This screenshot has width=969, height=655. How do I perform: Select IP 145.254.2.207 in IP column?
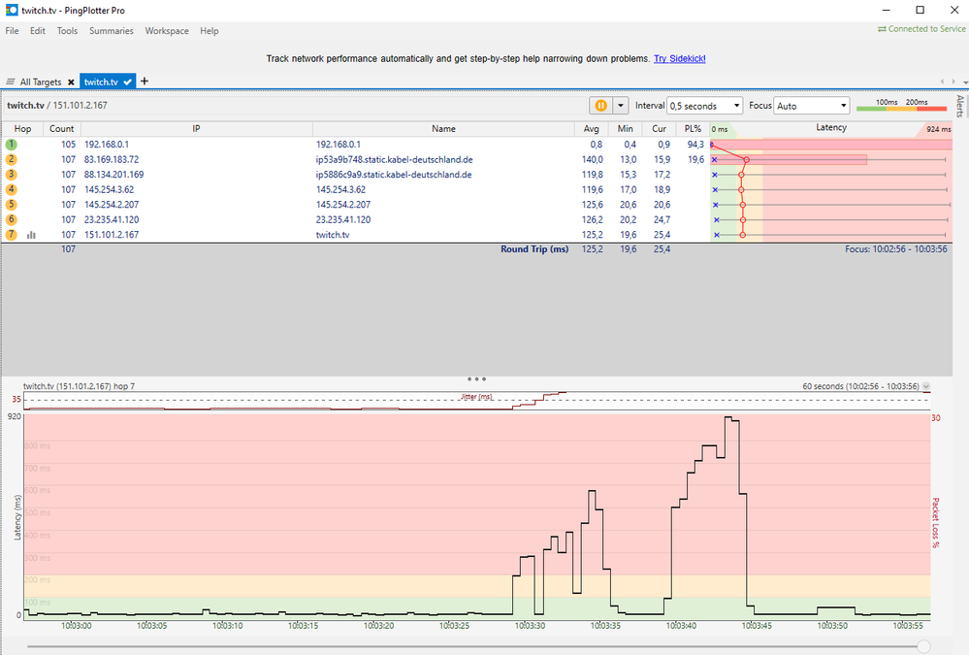pos(112,205)
